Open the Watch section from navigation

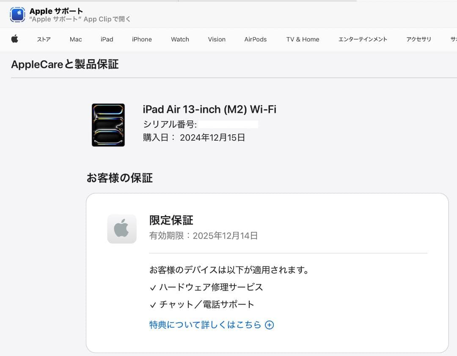click(x=179, y=39)
